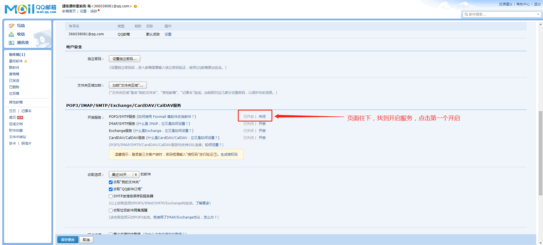Toggle the fetch 'My Folders' checkbox

point(111,182)
